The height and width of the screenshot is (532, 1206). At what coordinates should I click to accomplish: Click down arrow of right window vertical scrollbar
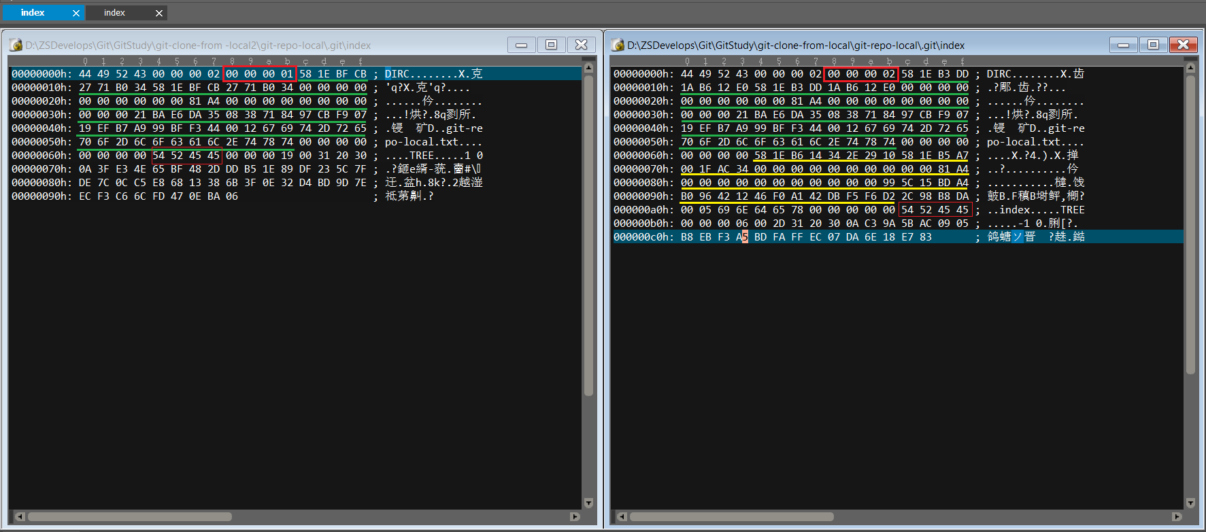pos(1190,503)
